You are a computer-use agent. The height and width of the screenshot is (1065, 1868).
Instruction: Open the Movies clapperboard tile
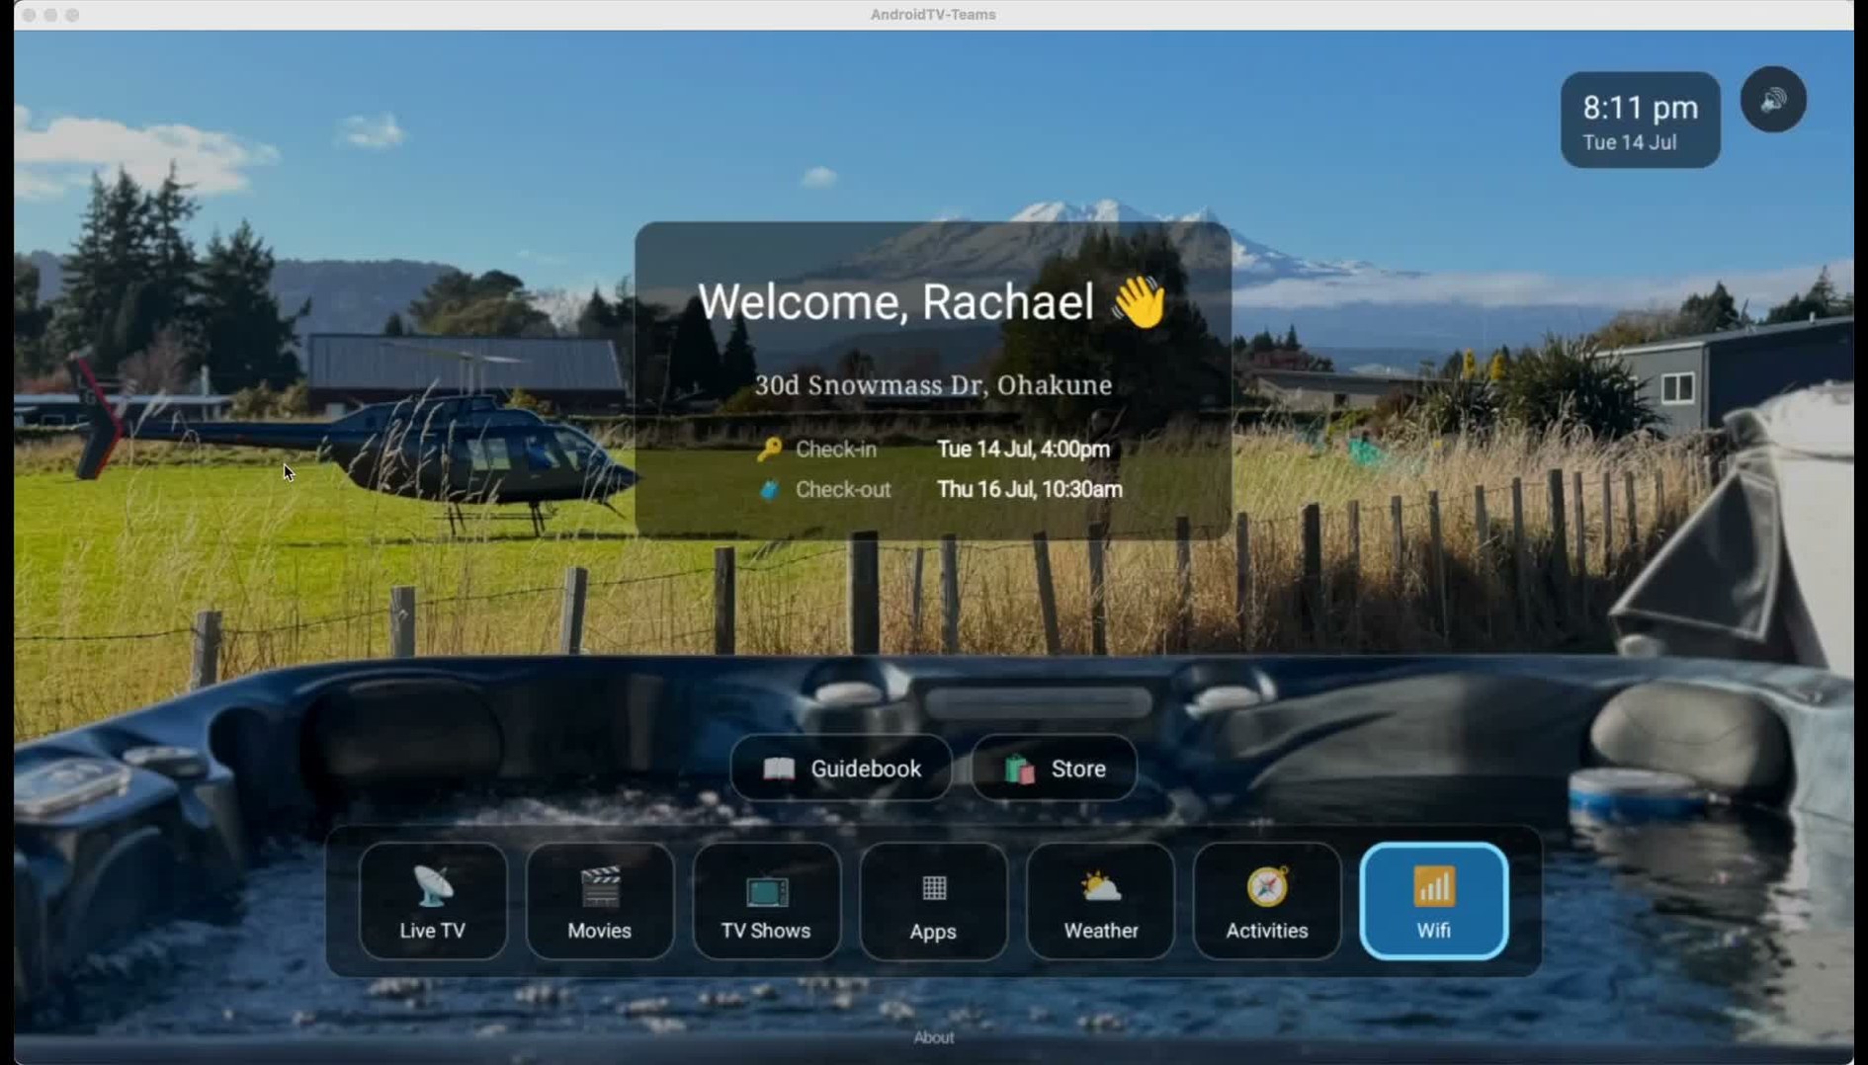[x=600, y=901]
